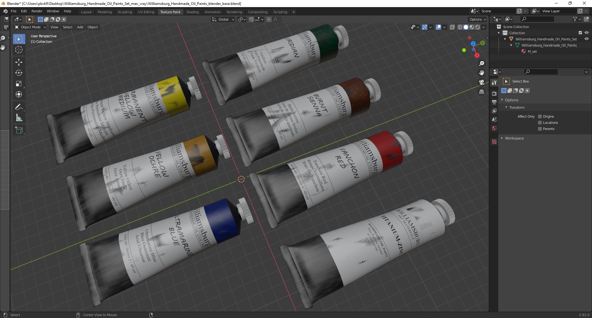Open the Object Mode dropdown
The width and height of the screenshot is (592, 318).
point(30,27)
